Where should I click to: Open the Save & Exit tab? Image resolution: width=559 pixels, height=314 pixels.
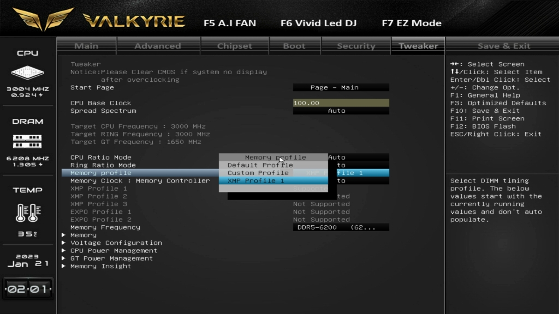click(504, 46)
